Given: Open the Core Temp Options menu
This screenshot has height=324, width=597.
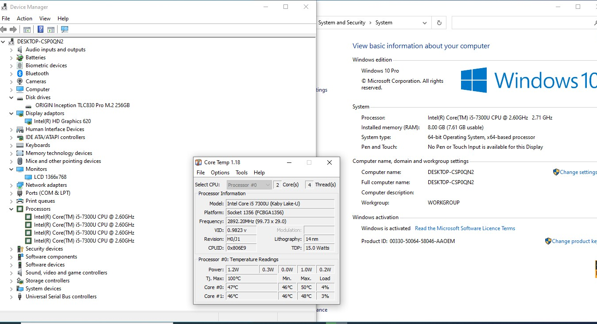Looking at the screenshot, I should point(220,173).
